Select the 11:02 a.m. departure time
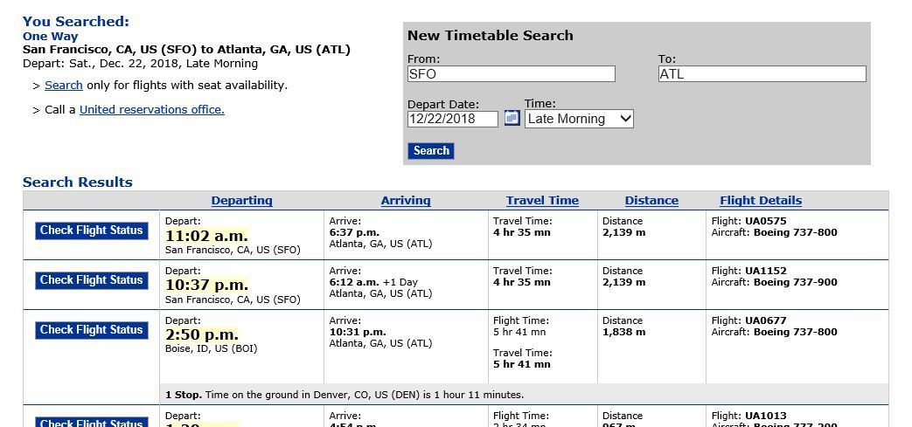Viewport: 912px width, 427px height. point(206,236)
